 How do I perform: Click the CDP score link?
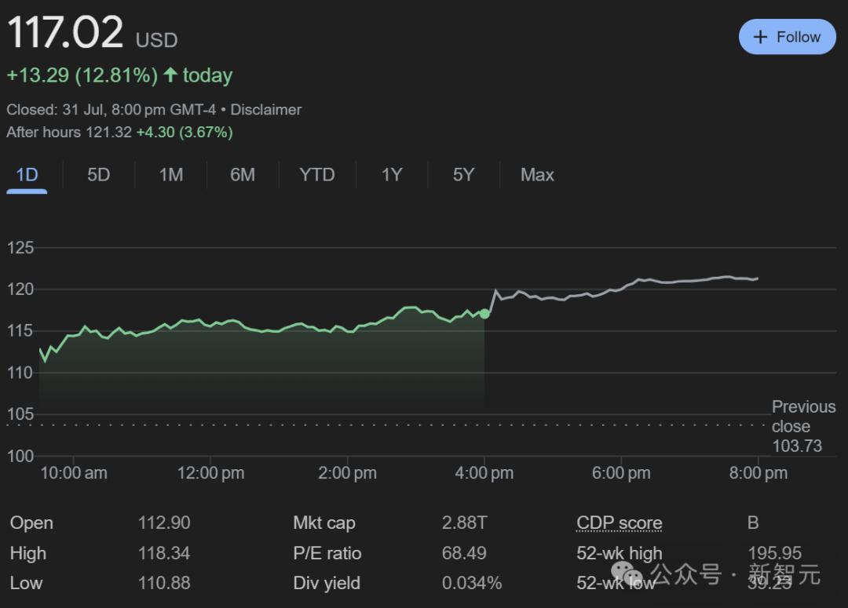(619, 523)
